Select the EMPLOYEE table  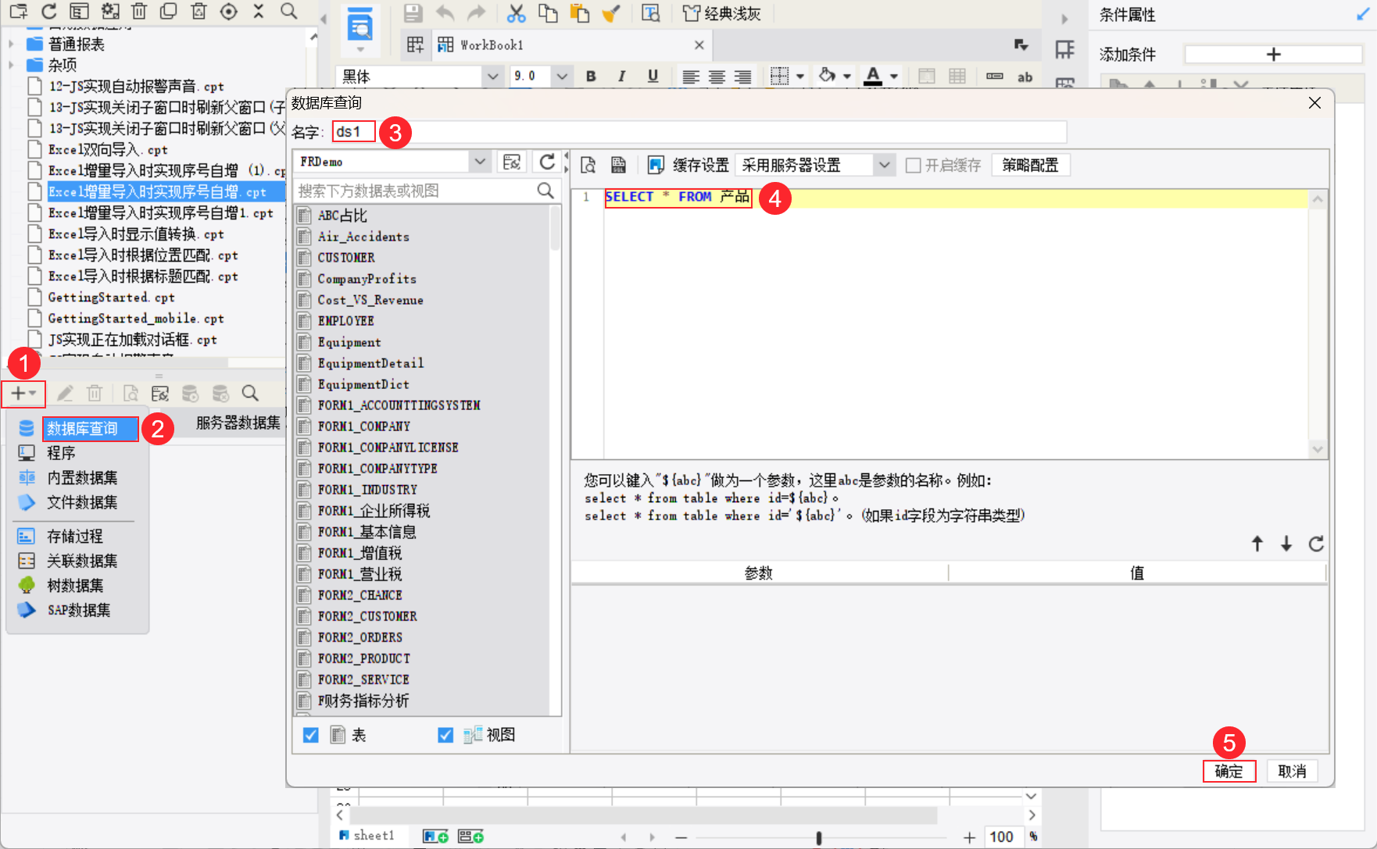pos(345,321)
